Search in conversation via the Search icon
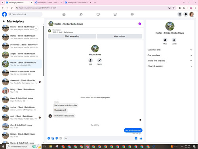The height and width of the screenshot is (149, 198). point(174,40)
